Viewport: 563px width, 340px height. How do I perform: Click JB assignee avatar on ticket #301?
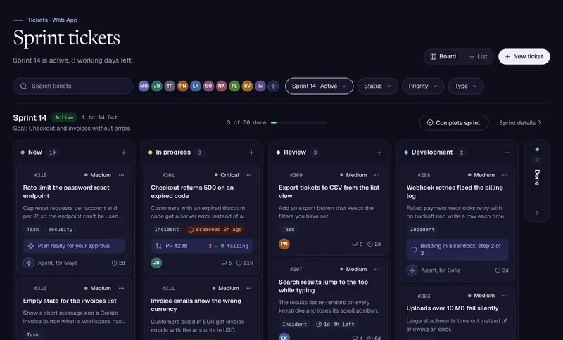tap(156, 263)
